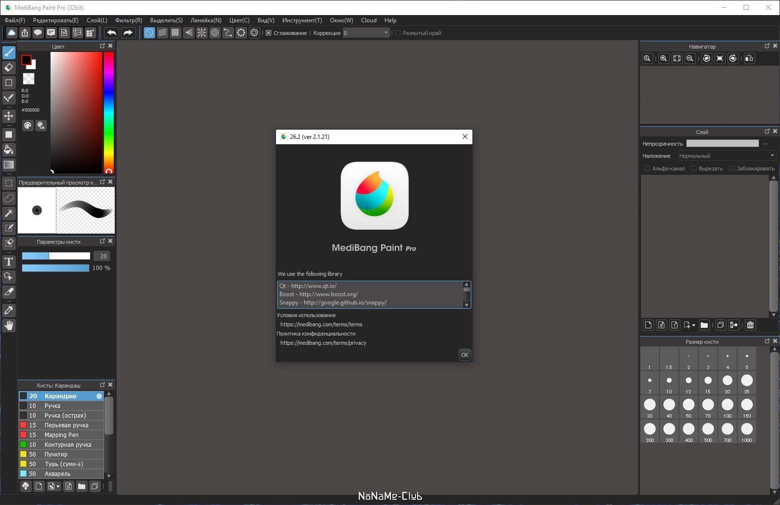Toggle the Размытый край checkbox
780x505 pixels.
point(398,33)
